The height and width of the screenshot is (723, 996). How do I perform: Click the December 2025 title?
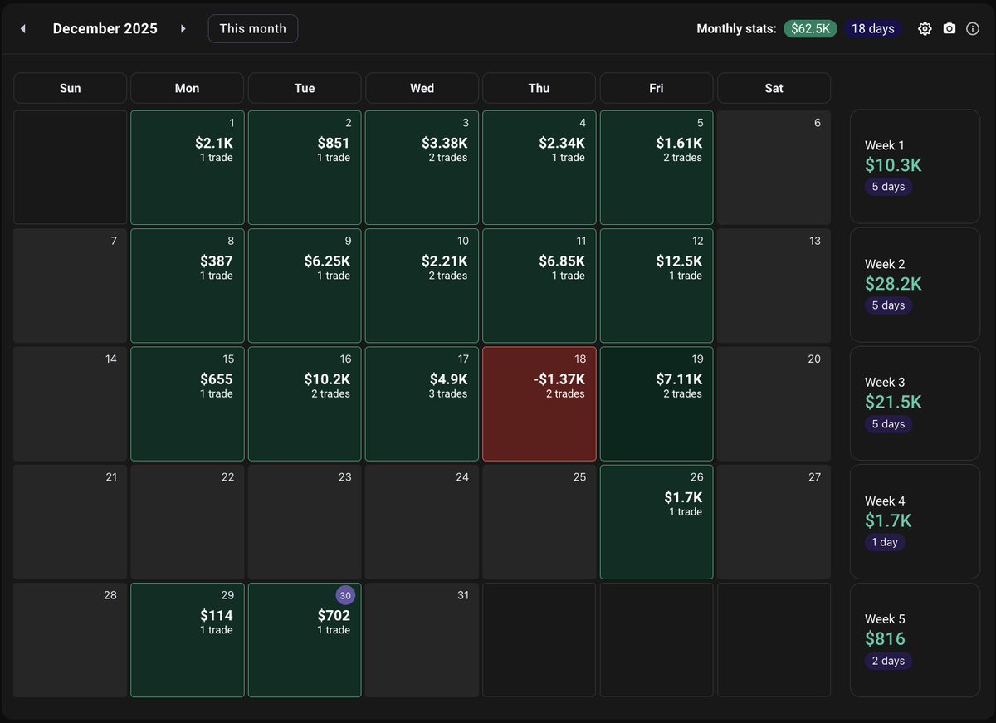coord(105,28)
